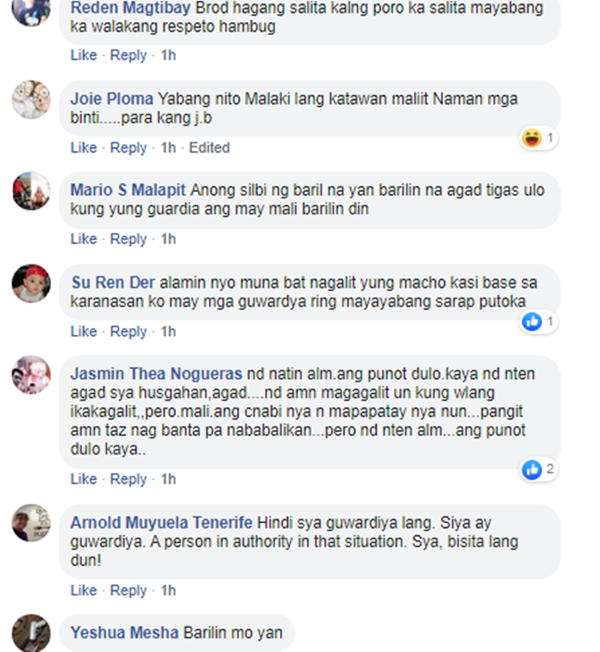Open the like reactions on Jasmin Thea Nogueras' comment
Image resolution: width=600 pixels, height=652 pixels.
(x=538, y=470)
